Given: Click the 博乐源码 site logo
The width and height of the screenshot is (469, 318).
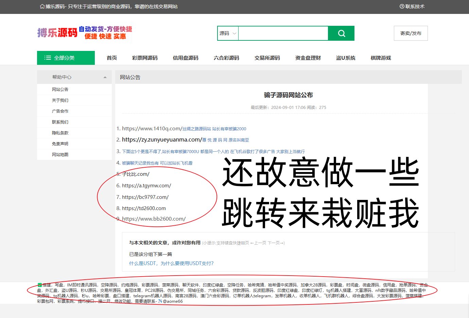Looking at the screenshot, I should point(57,33).
